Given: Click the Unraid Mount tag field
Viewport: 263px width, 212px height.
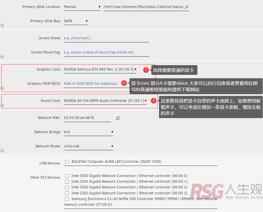Looking at the screenshot, I should pos(106,53).
